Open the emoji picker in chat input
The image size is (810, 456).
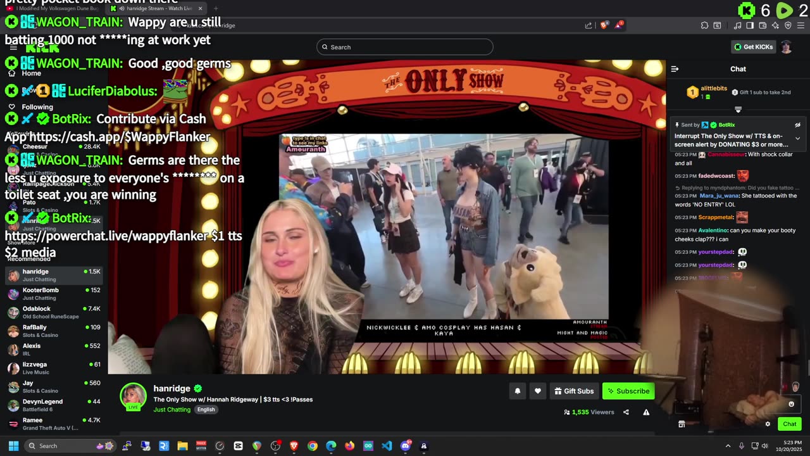(x=791, y=404)
